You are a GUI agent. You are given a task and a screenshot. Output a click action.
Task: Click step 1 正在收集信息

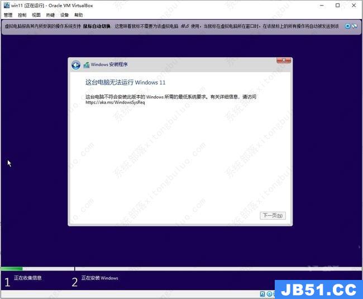[28, 278]
